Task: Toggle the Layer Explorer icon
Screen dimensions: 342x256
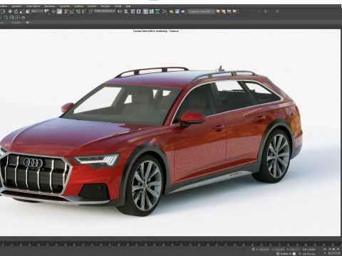Action: 139,11
